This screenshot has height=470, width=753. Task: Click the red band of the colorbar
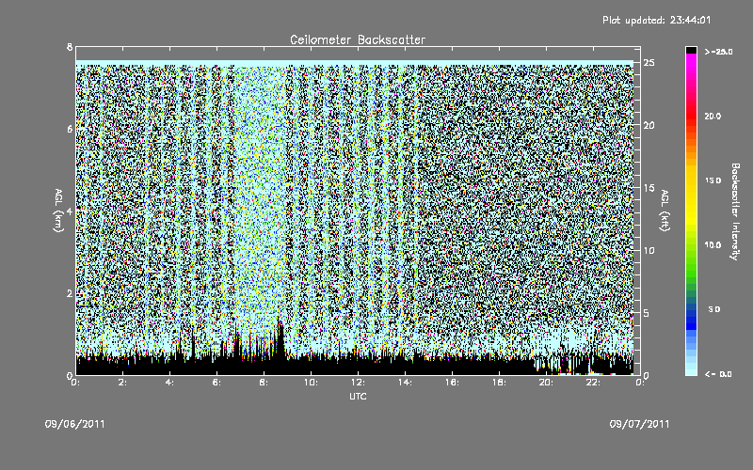click(691, 116)
